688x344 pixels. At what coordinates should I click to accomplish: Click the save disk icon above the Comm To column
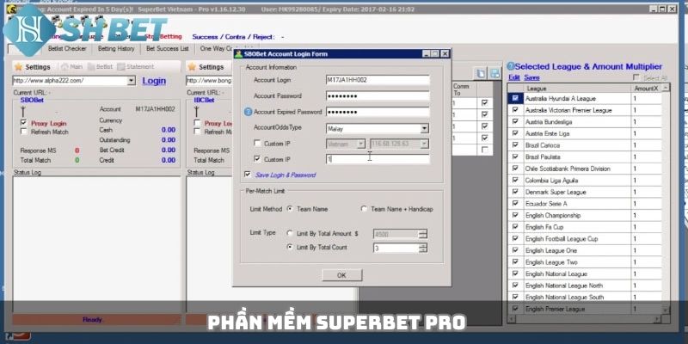[x=494, y=73]
